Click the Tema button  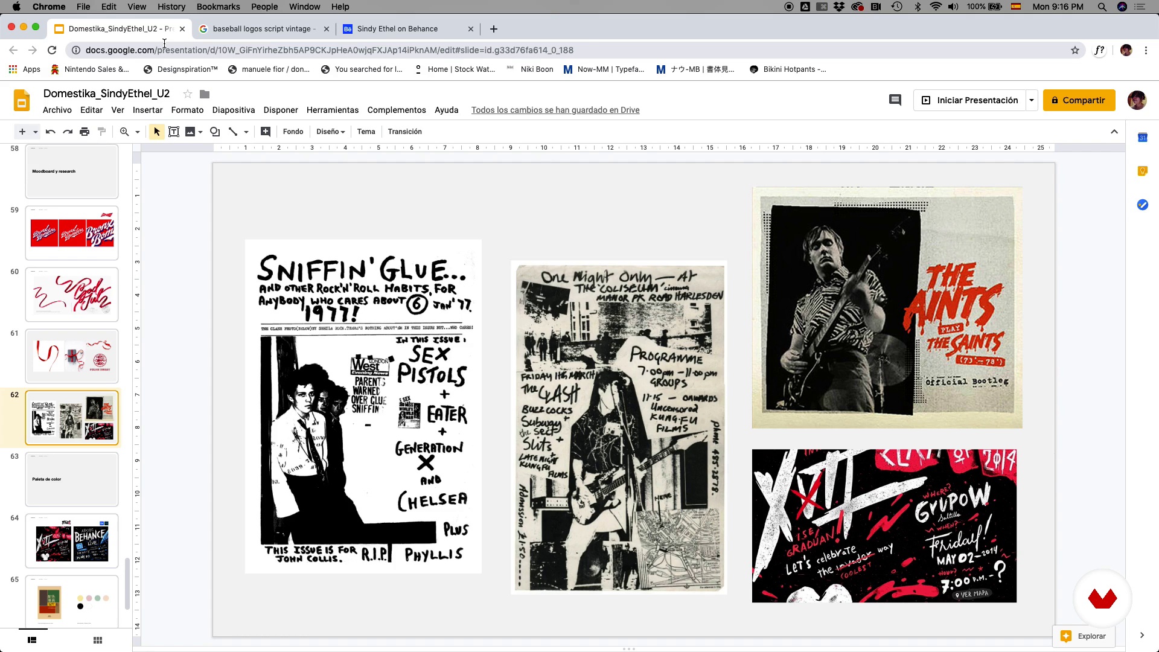tap(366, 132)
